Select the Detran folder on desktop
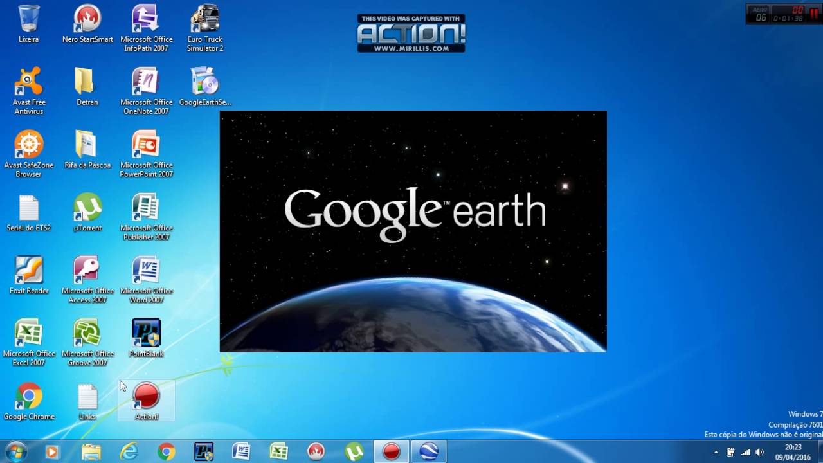This screenshot has height=463, width=823. pyautogui.click(x=87, y=87)
